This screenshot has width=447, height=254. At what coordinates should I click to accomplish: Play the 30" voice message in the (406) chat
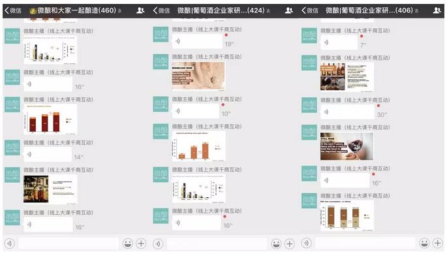click(x=348, y=112)
